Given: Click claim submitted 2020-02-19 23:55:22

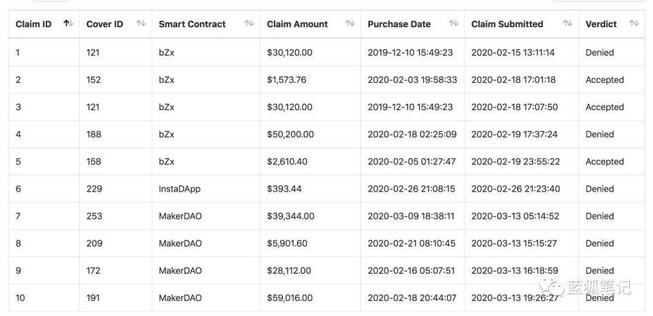Looking at the screenshot, I should point(514,162).
